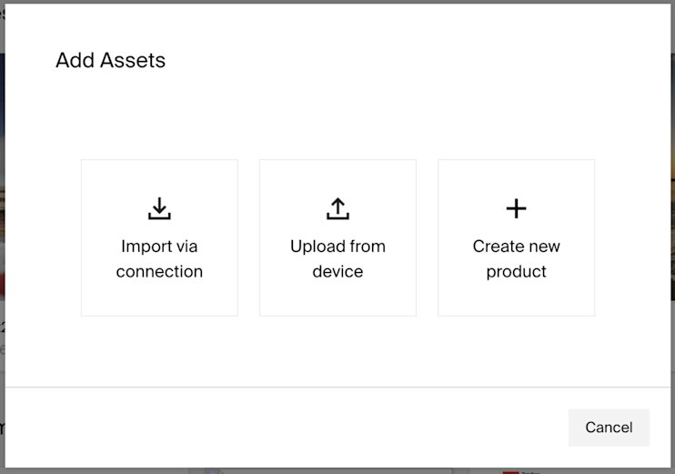Add a new product using the plus symbol

point(516,209)
